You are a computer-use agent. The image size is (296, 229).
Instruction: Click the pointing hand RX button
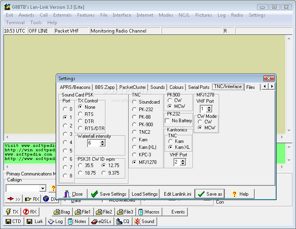(32, 199)
